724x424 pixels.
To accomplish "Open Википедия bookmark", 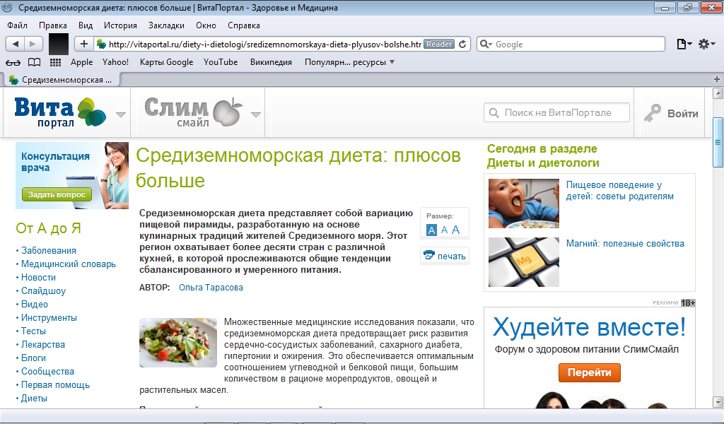I will coord(271,62).
